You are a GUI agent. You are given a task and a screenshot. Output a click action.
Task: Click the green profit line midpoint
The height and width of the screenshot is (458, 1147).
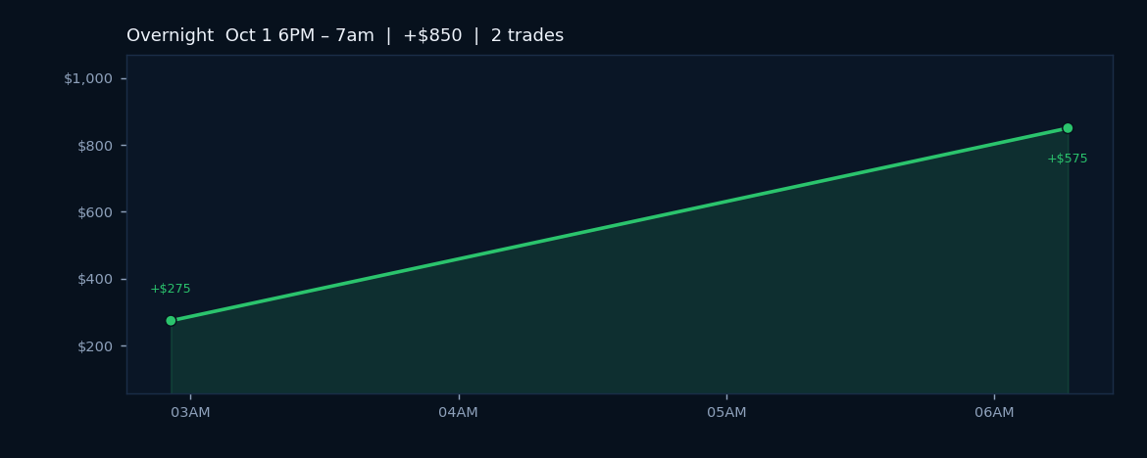(x=619, y=224)
